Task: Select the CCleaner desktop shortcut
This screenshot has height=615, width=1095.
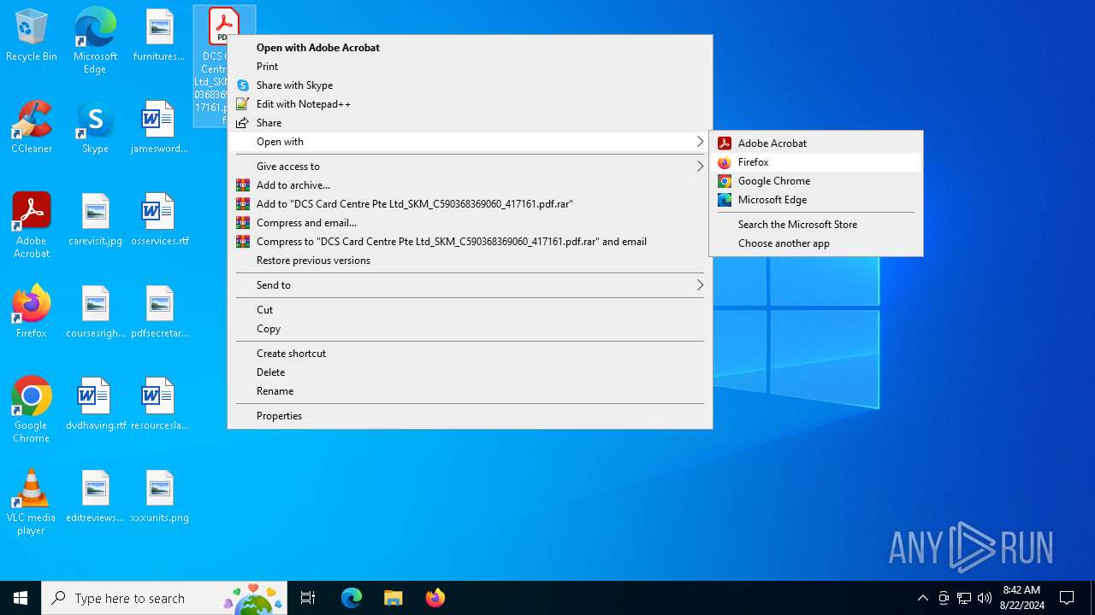Action: tap(32, 128)
